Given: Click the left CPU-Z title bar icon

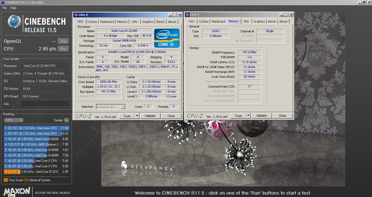Looking at the screenshot, I should tap(76, 15).
